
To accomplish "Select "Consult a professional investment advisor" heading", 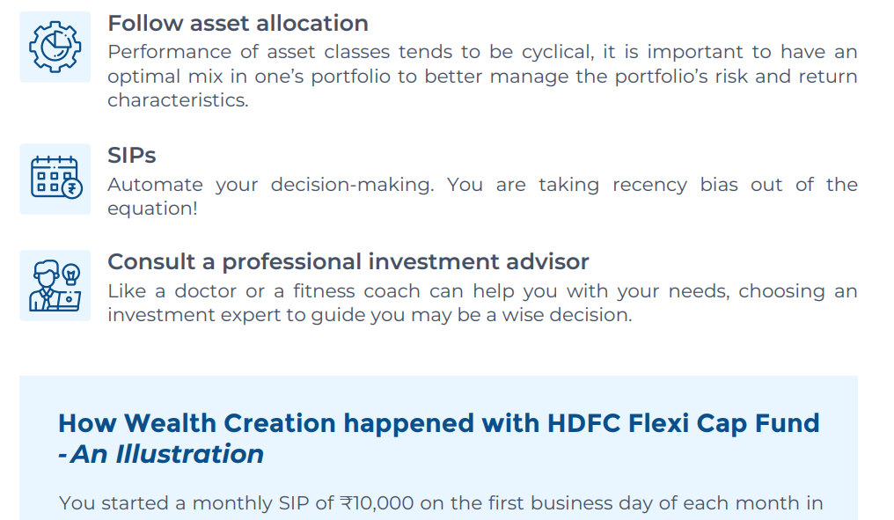I will click(348, 261).
